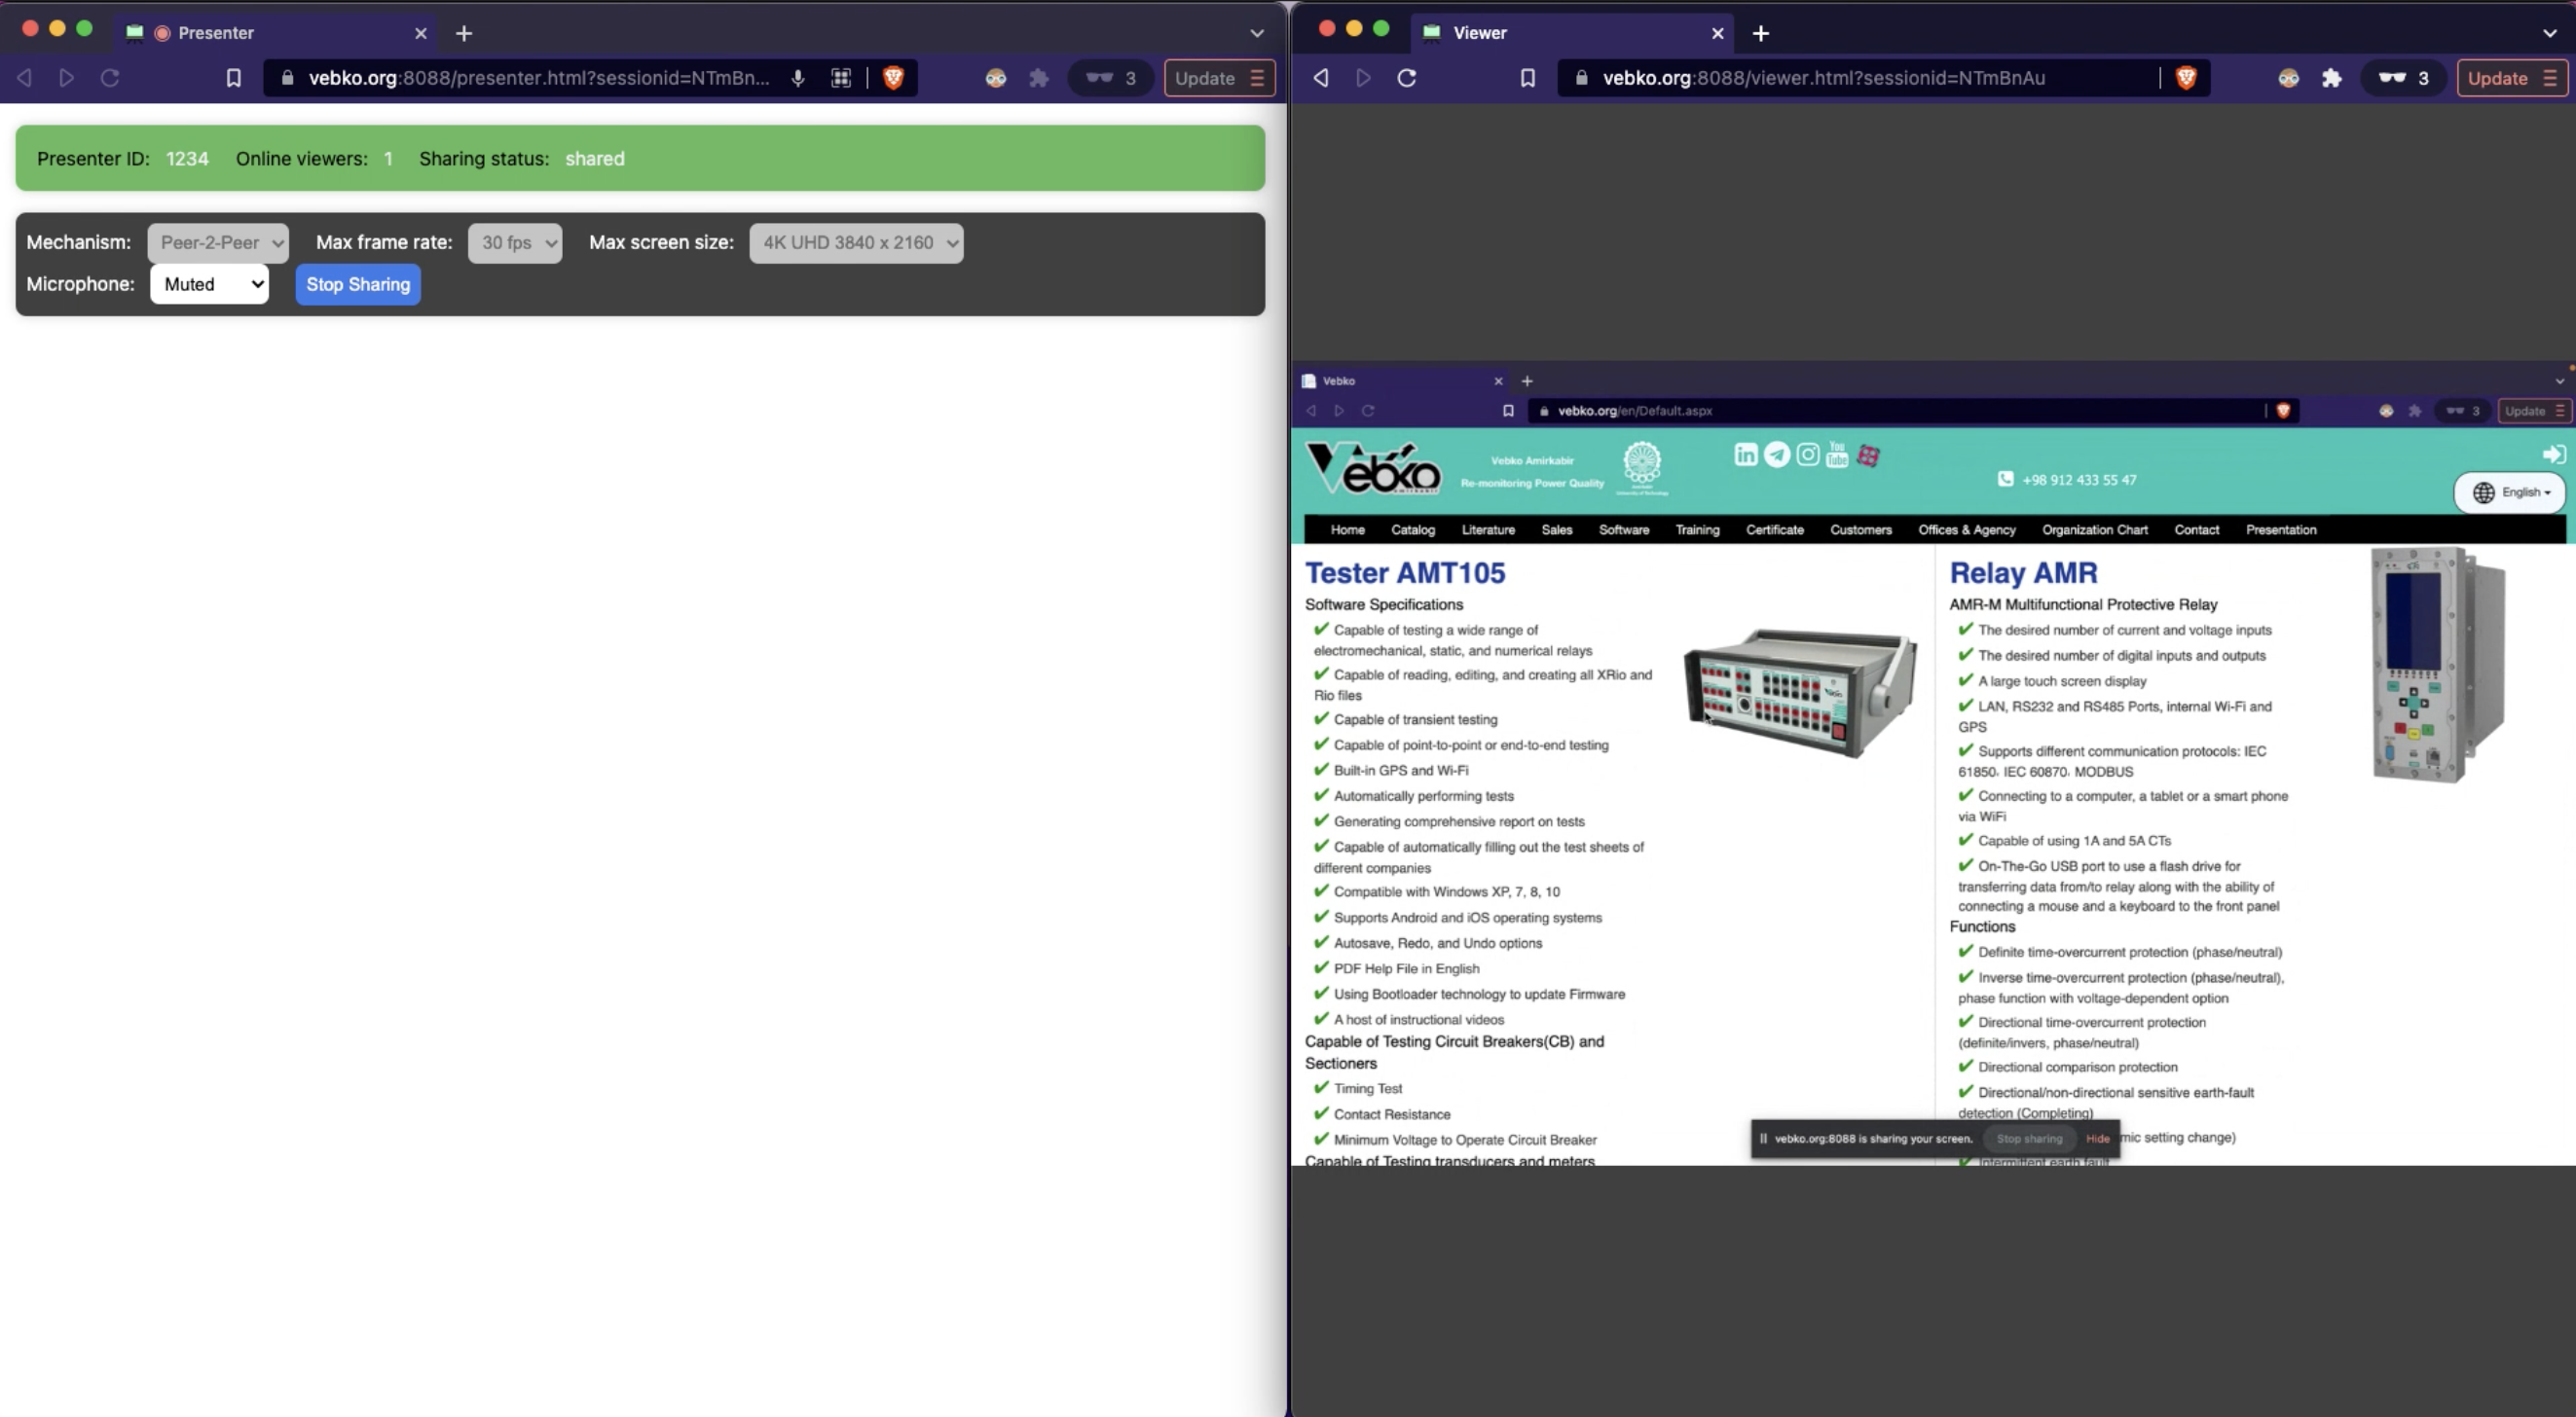Click the extensions puzzle icon in Viewer window
Screen dimensions: 2576x1417
(2331, 78)
